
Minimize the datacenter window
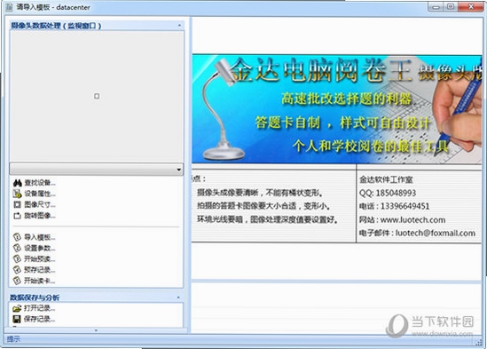(x=436, y=6)
